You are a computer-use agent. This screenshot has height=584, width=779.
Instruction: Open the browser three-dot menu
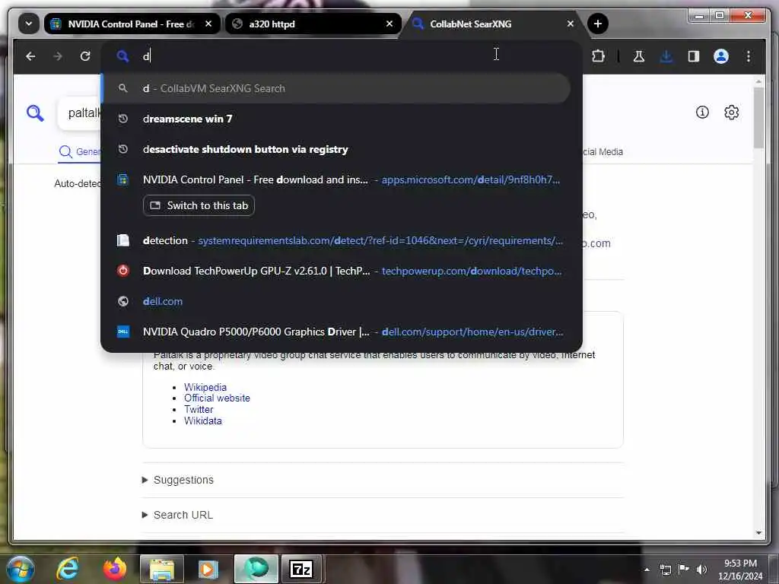pos(749,56)
